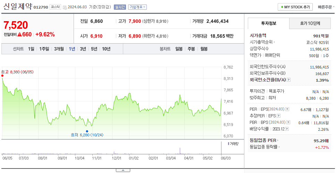The image size is (336, 173).
Task: Select 1일 line chart period
Action: click(31, 49)
